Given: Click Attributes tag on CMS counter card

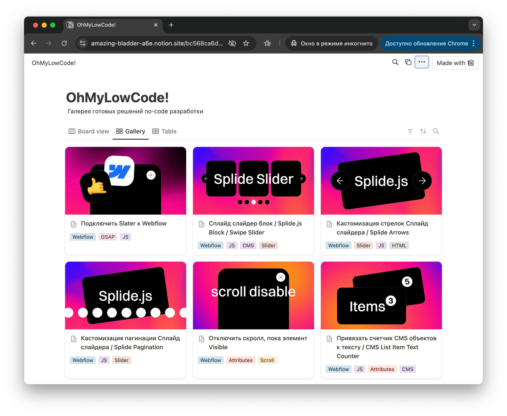Looking at the screenshot, I should pyautogui.click(x=382, y=369).
